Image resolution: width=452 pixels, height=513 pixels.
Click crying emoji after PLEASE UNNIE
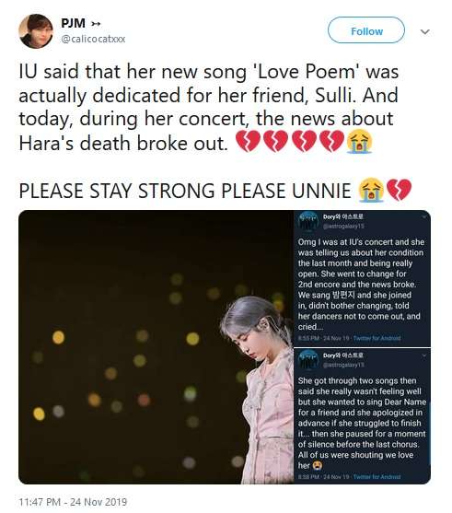tap(371, 190)
